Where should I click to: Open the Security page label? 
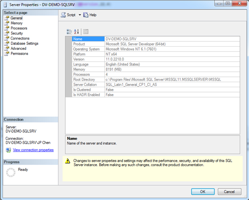(x=17, y=33)
